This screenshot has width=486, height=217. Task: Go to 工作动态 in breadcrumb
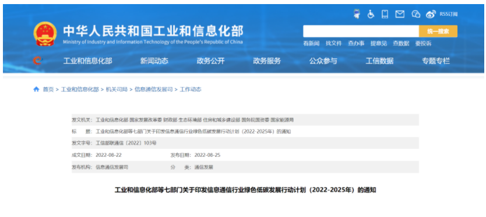191,89
